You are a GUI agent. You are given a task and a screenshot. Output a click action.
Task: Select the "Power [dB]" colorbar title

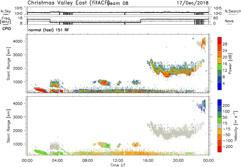(230, 64)
